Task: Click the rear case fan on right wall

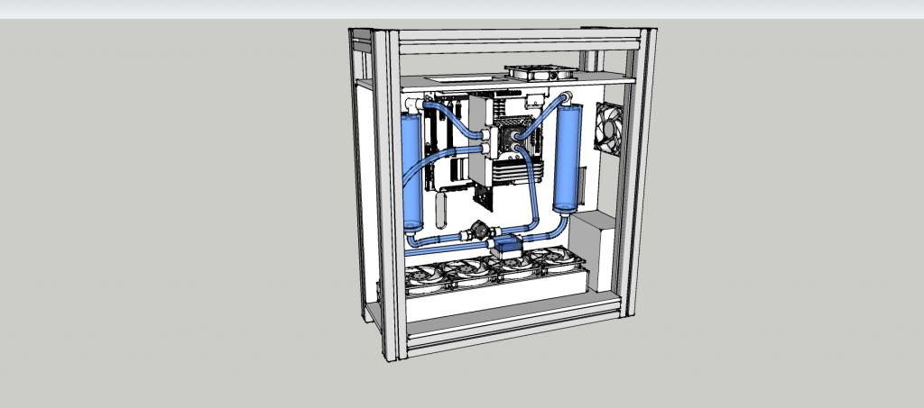Action: click(609, 129)
